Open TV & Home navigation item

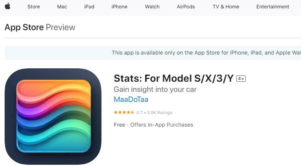pos(226,7)
